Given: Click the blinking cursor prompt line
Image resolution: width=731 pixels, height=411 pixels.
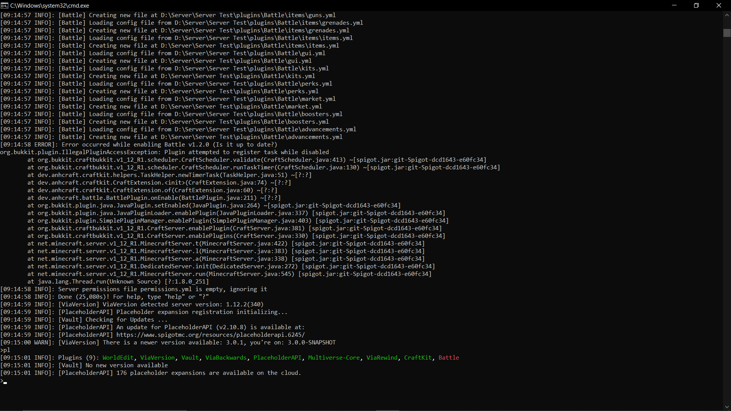Looking at the screenshot, I should (x=5, y=381).
